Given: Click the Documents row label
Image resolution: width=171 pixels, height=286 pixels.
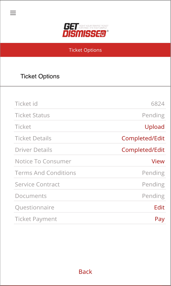Looking at the screenshot, I should [x=31, y=196].
